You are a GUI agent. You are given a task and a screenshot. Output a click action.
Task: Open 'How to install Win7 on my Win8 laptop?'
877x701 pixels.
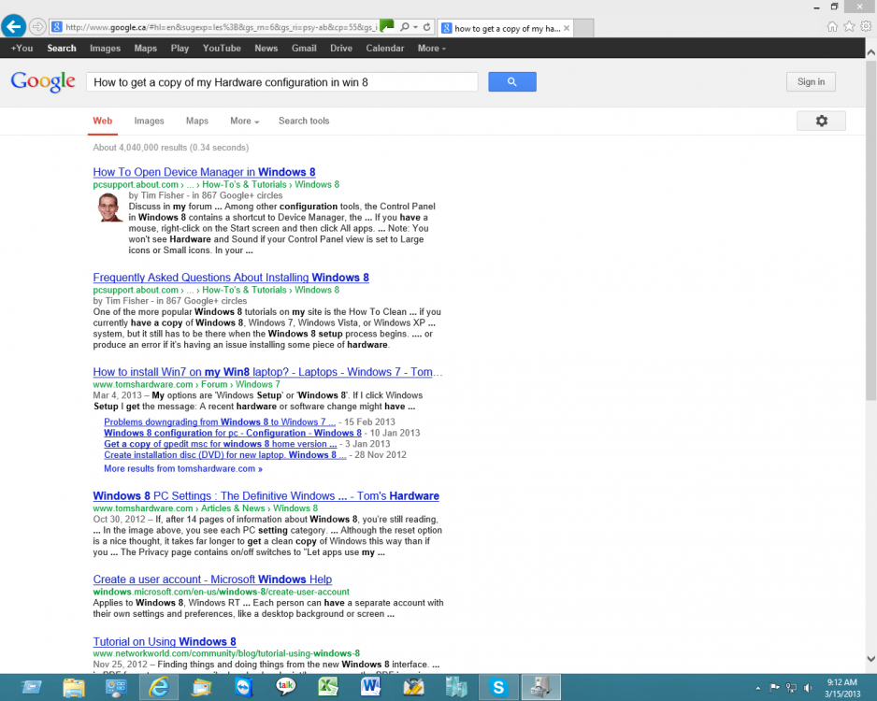click(x=267, y=372)
